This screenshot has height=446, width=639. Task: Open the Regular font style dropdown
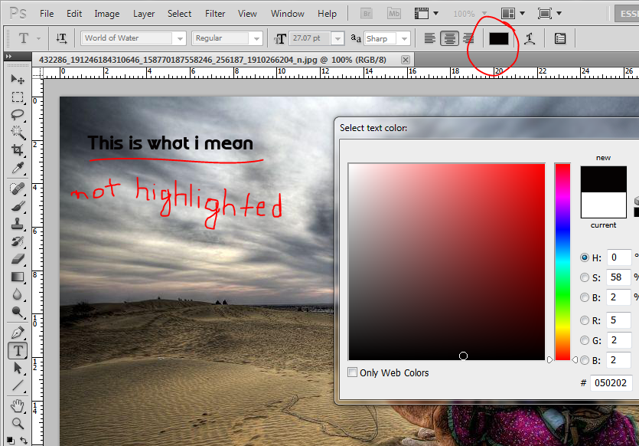click(x=256, y=38)
